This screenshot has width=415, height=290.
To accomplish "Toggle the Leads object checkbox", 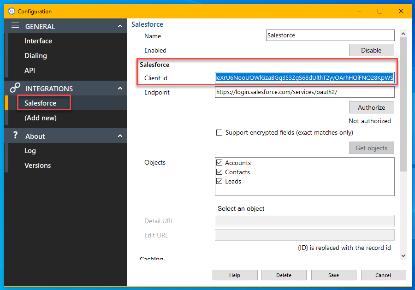I will (219, 181).
